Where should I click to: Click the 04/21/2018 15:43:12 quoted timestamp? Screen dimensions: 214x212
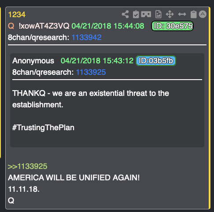coord(97,61)
